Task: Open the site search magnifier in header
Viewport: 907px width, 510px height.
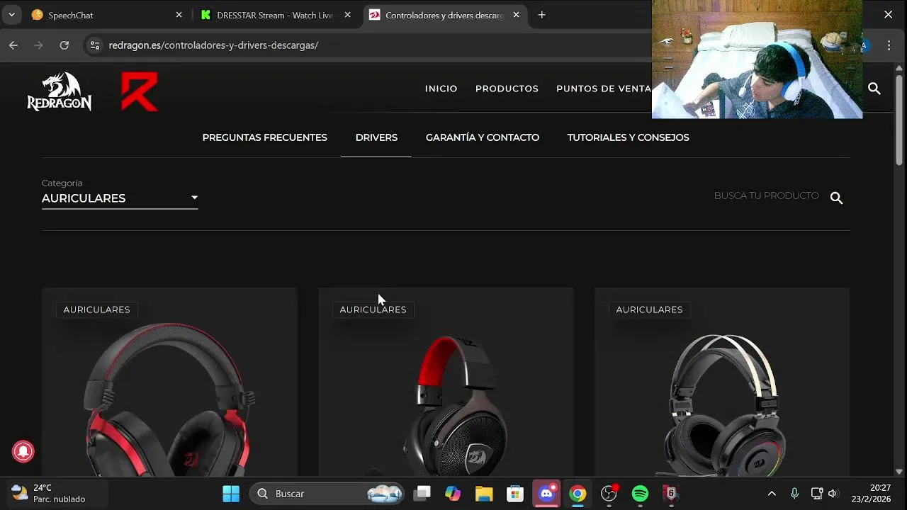Action: [x=874, y=89]
